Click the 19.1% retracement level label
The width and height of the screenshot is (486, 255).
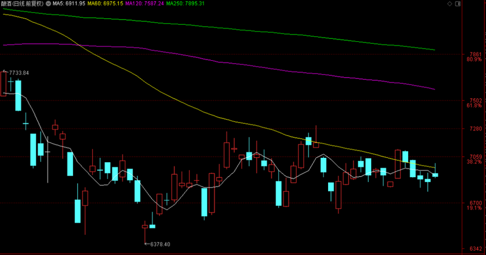[x=474, y=208]
